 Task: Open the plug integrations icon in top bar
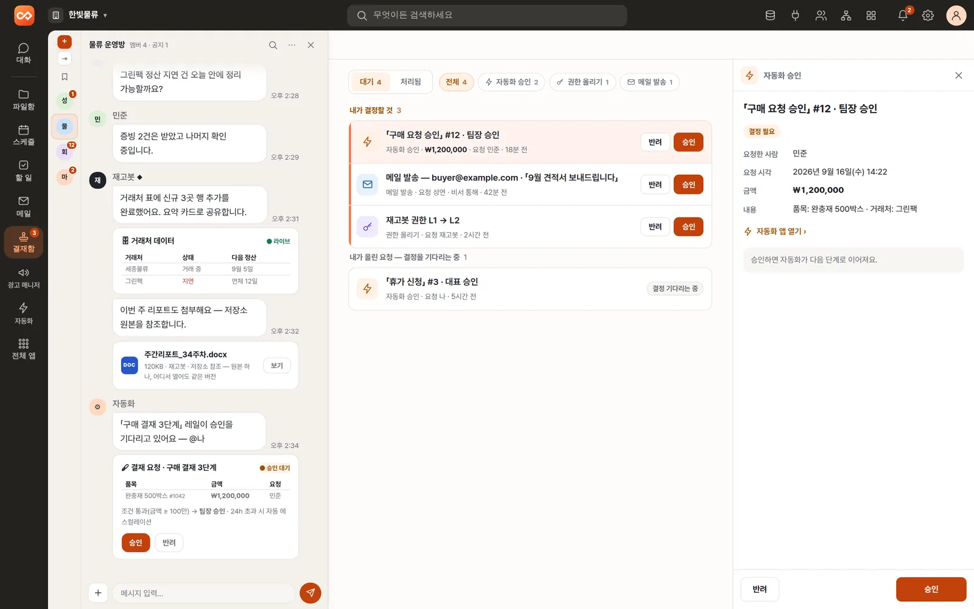795,15
